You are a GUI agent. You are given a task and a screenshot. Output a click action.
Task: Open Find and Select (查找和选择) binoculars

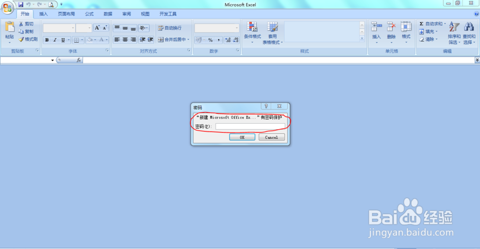(x=469, y=33)
